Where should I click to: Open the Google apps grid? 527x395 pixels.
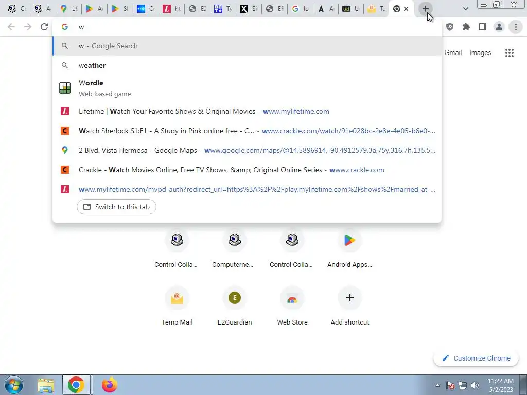coord(509,53)
